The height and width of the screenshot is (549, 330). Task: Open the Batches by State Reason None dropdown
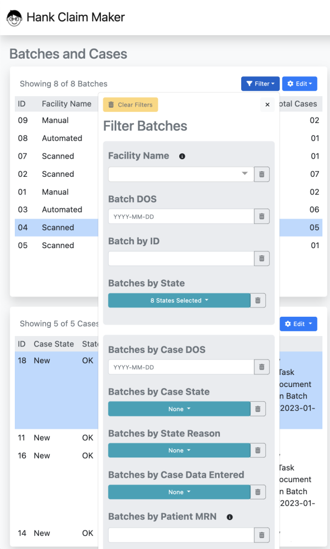pos(178,450)
